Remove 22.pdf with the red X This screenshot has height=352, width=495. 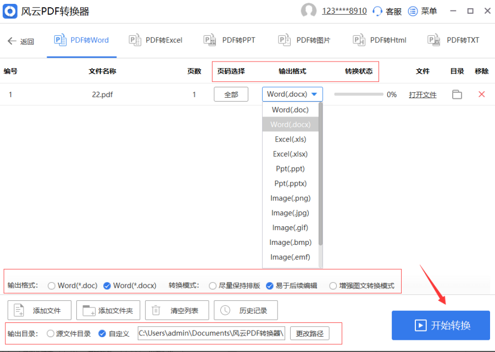coord(481,94)
